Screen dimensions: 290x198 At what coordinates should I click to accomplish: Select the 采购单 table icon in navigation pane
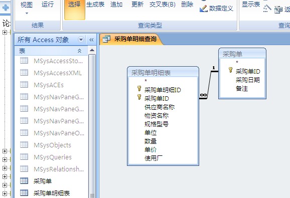[24, 181]
